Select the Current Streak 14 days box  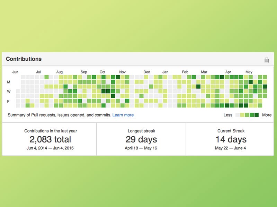pos(231,139)
